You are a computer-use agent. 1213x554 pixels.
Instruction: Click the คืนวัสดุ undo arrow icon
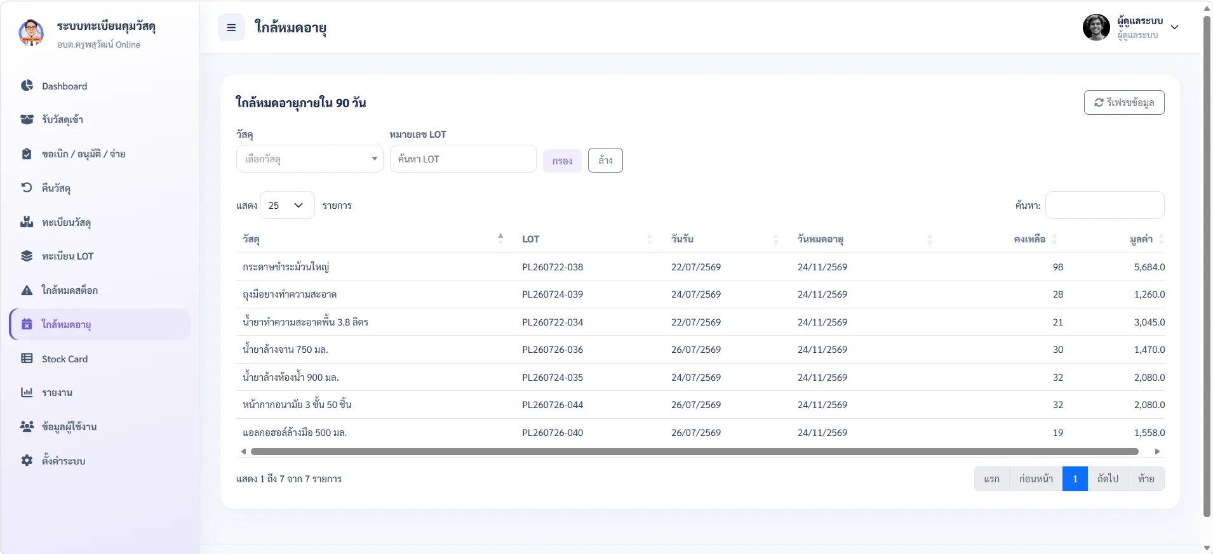27,187
